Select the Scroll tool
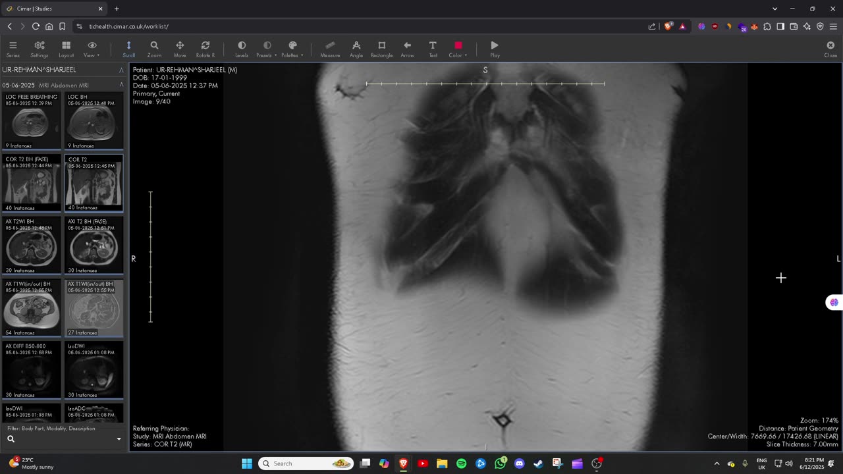Screen dimensions: 843x474 (128, 49)
